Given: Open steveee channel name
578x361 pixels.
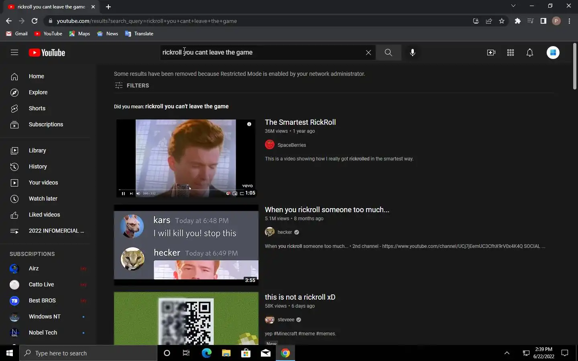Looking at the screenshot, I should 286,320.
